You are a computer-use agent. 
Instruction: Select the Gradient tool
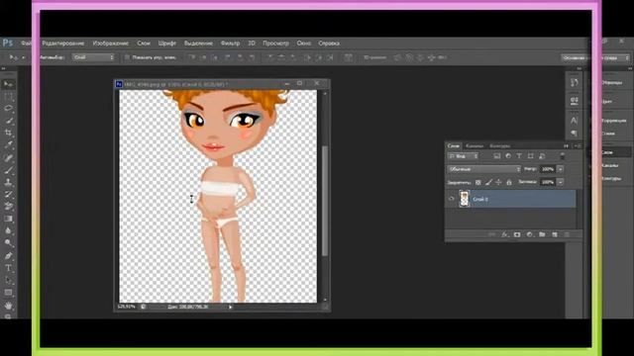pyautogui.click(x=8, y=219)
